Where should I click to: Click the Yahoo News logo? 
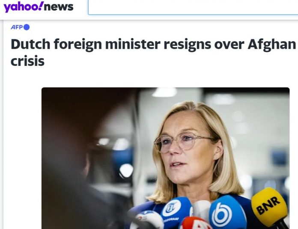click(39, 7)
